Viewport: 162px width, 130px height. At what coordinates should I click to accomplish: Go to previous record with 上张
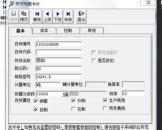tap(47, 17)
